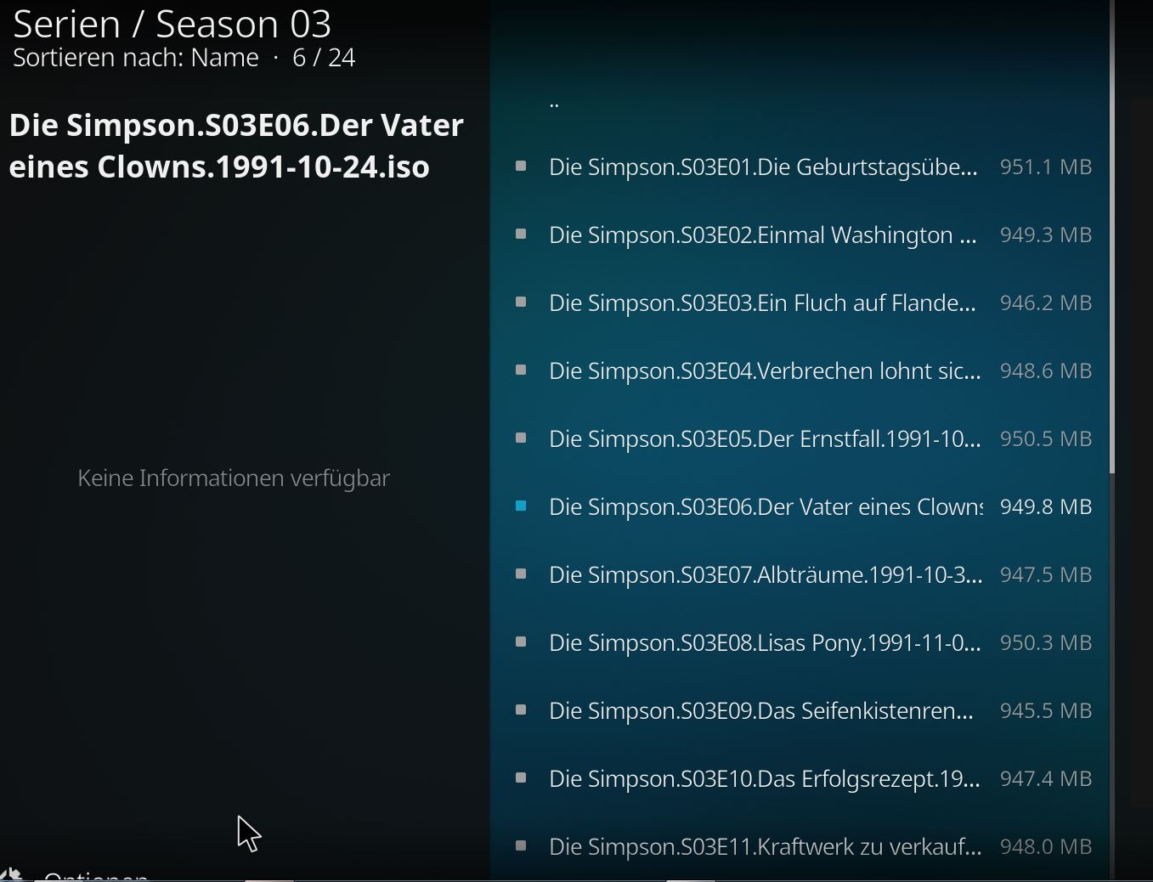Click the Serien / Season 03 breadcrumb heading
1153x882 pixels.
pos(172,24)
